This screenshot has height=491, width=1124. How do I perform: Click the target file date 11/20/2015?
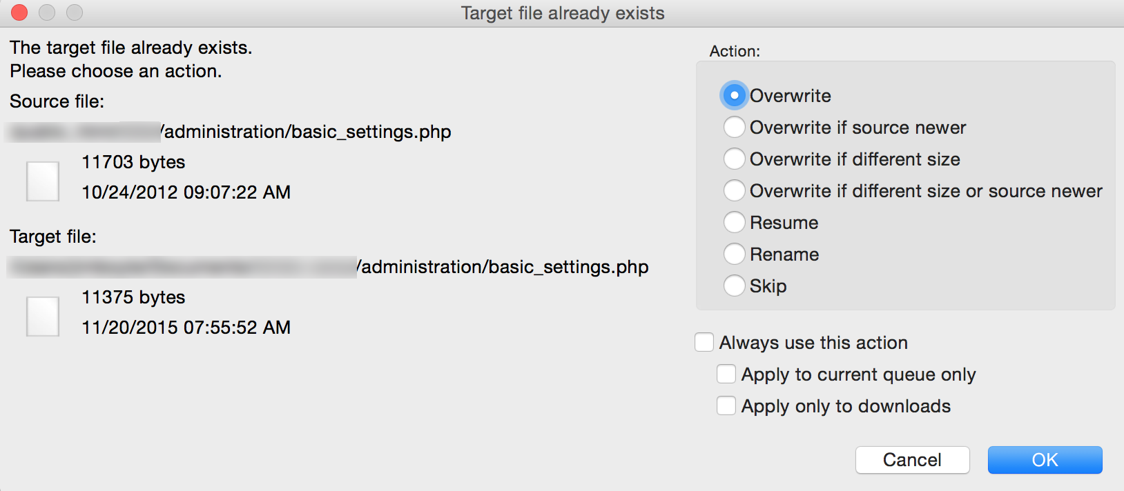tap(186, 328)
